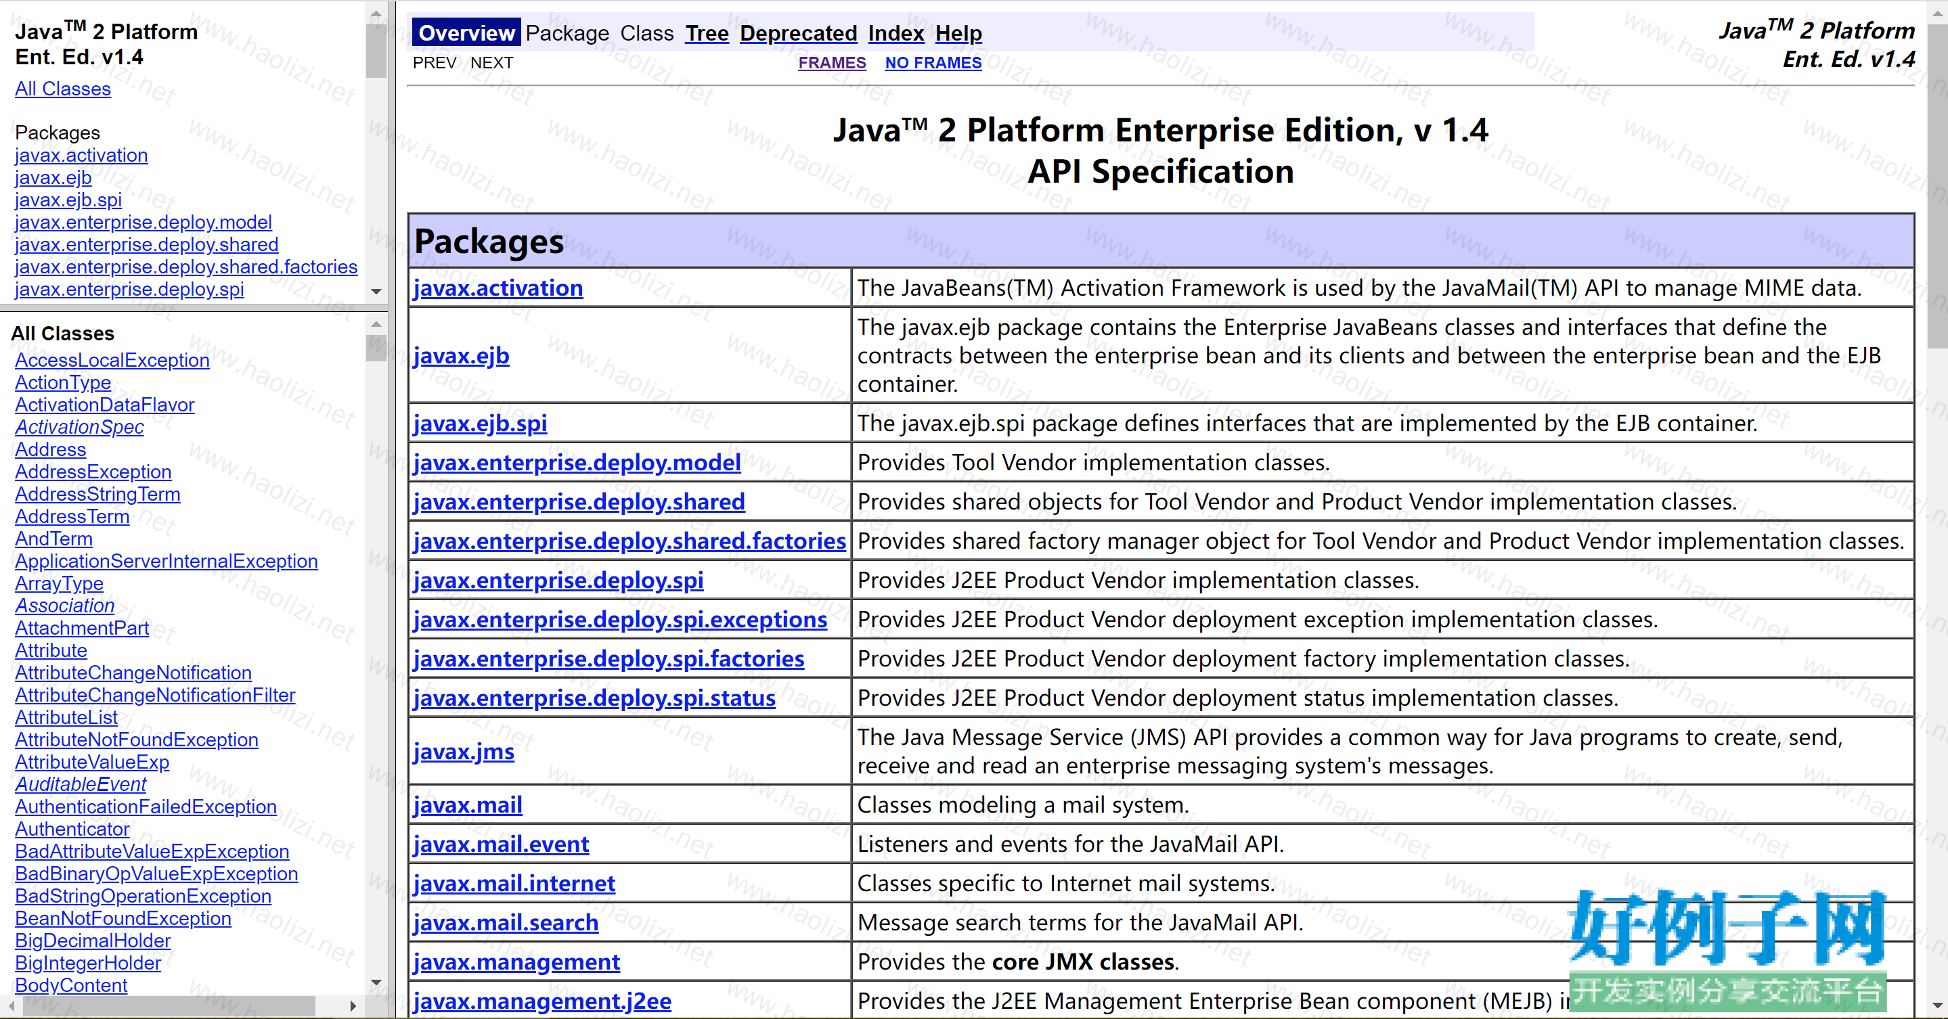Switch to NO FRAMES view

point(933,63)
